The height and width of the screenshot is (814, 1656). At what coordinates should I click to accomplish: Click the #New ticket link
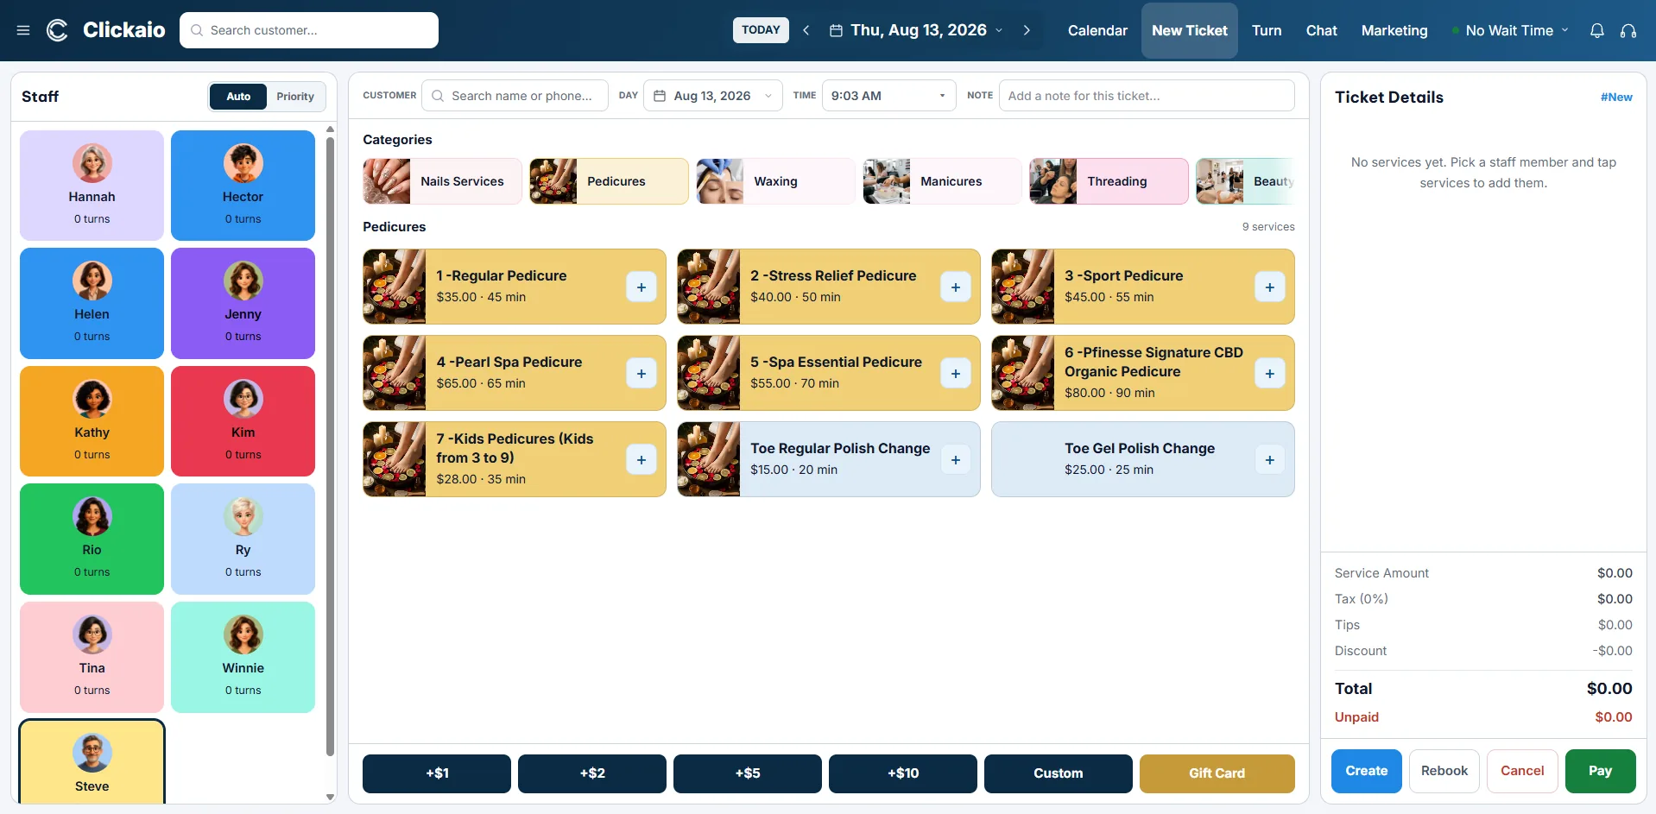tap(1616, 98)
